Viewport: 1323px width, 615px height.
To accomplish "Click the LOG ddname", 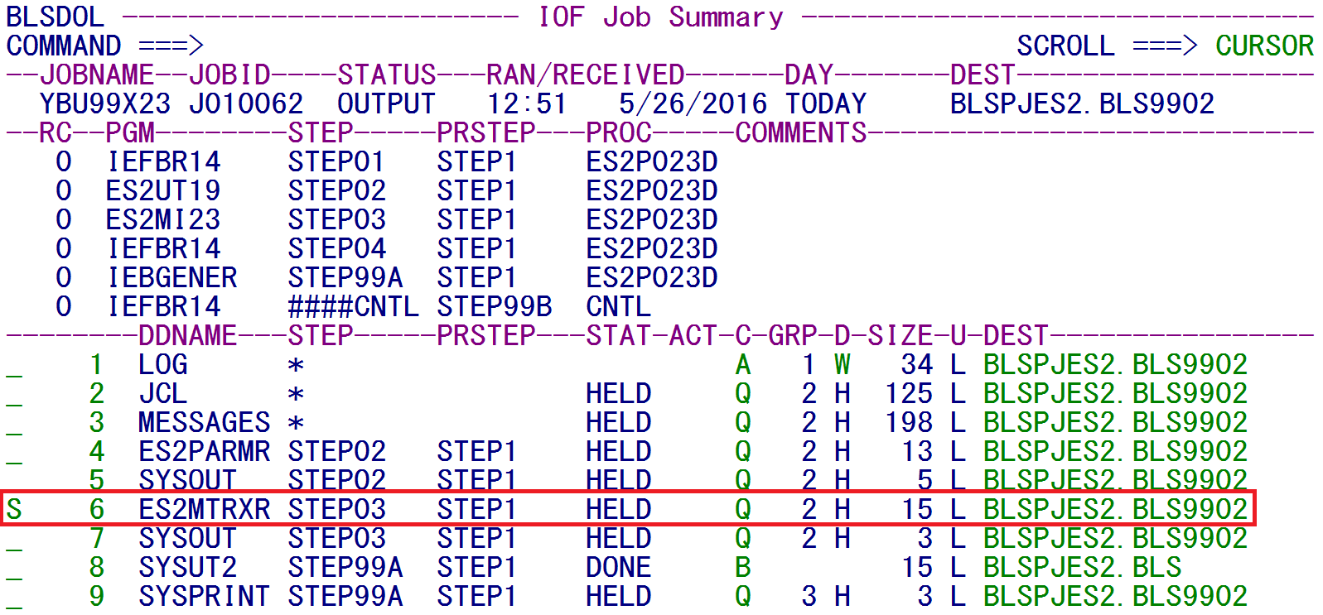I will click(x=163, y=365).
